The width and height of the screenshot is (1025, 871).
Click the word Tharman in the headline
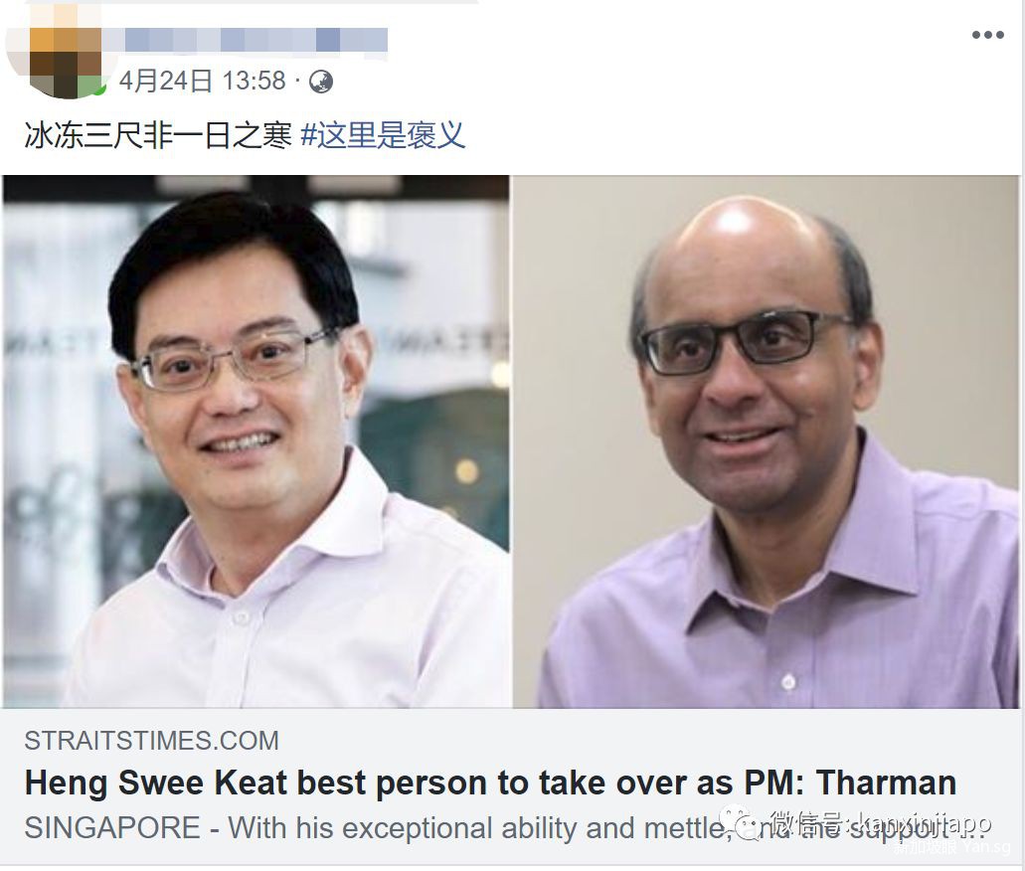(x=887, y=783)
